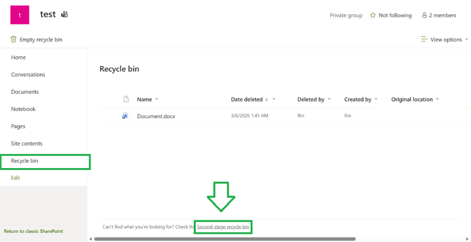Click the 3/6/2026 1:45 AM date cell
The width and height of the screenshot is (471, 242).
tap(249, 116)
